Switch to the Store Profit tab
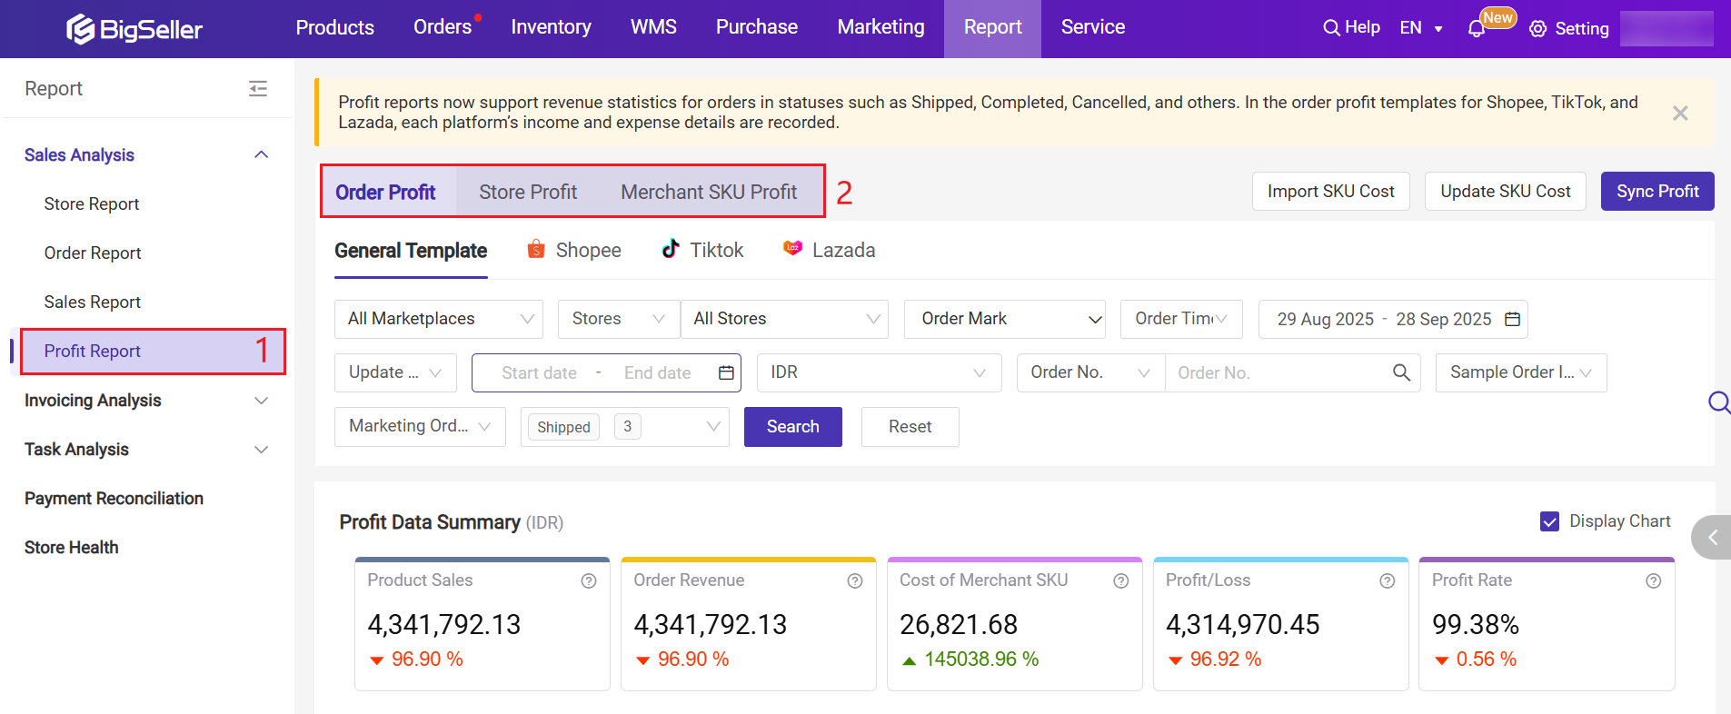 pos(528,192)
